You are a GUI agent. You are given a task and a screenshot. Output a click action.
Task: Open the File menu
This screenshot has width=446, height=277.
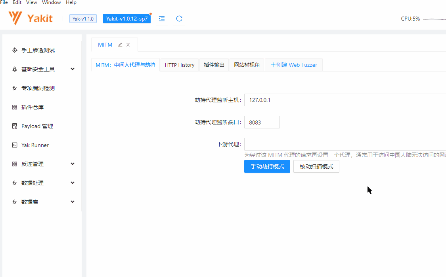click(4, 2)
